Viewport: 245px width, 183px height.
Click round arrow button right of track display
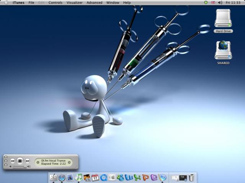pyautogui.click(x=69, y=162)
